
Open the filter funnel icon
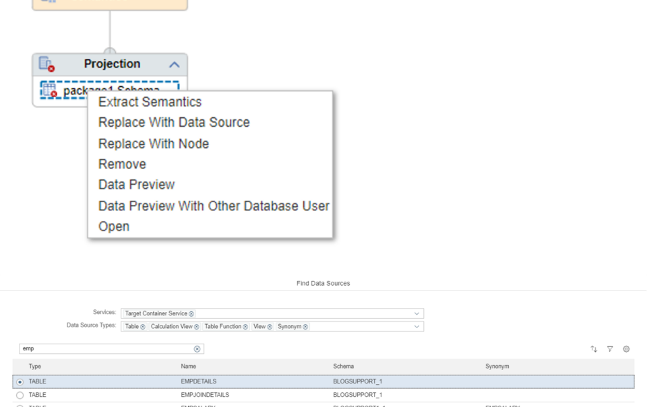point(610,349)
